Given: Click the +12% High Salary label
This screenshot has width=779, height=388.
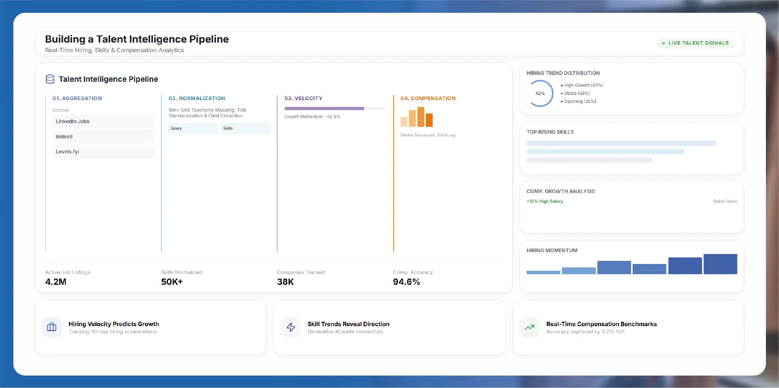Looking at the screenshot, I should [545, 201].
